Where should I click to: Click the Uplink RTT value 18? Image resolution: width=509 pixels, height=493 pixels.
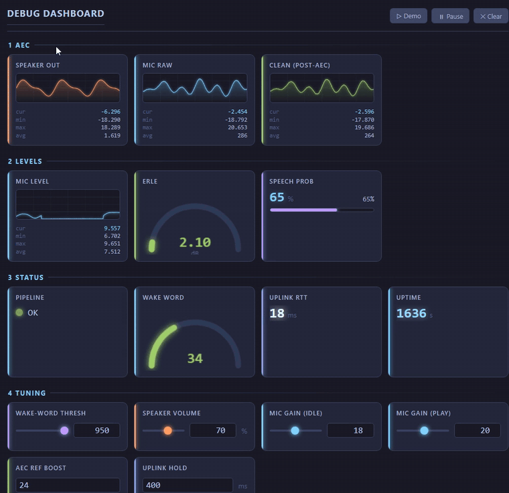tap(277, 313)
